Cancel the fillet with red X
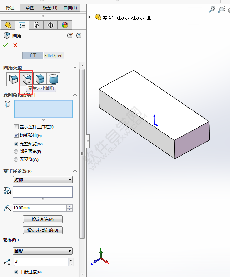This screenshot has height=277, width=230. coord(15,46)
